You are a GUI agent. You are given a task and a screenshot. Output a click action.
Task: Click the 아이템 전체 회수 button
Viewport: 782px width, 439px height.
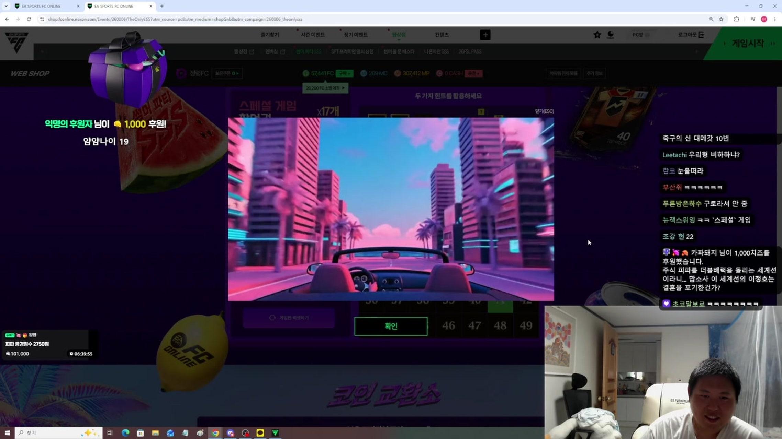[x=563, y=73]
